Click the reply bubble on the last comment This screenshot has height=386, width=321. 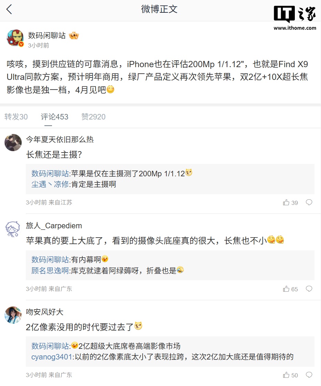click(x=309, y=375)
